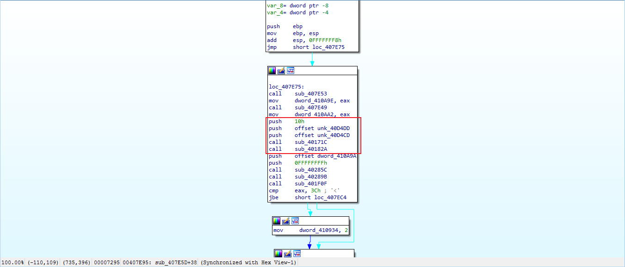The image size is (625, 267).
Task: Select the mov dword_410AA2, eax line
Action: [x=309, y=114]
